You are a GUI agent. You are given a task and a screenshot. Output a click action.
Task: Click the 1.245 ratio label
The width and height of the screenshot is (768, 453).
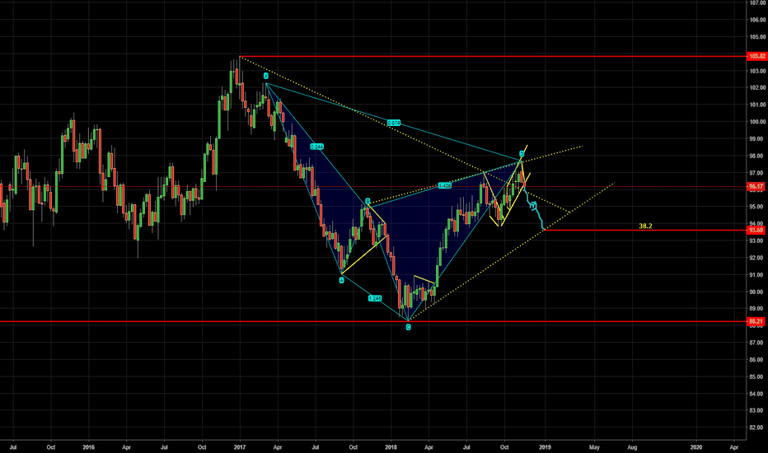pyautogui.click(x=375, y=298)
